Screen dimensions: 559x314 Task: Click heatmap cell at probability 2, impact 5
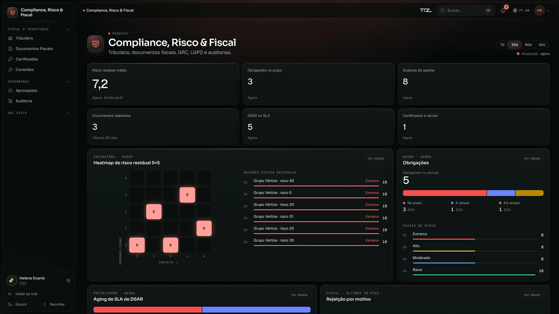[x=204, y=228]
